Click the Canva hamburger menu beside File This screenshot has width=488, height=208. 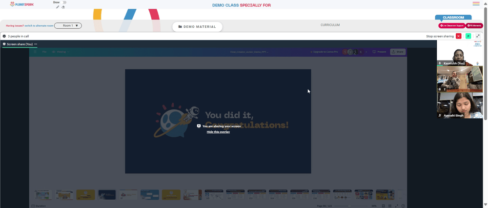[35, 52]
